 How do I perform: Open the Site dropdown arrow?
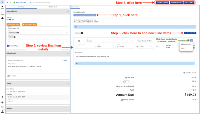pos(67,33)
